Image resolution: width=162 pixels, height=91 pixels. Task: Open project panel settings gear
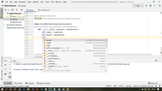click(22, 10)
